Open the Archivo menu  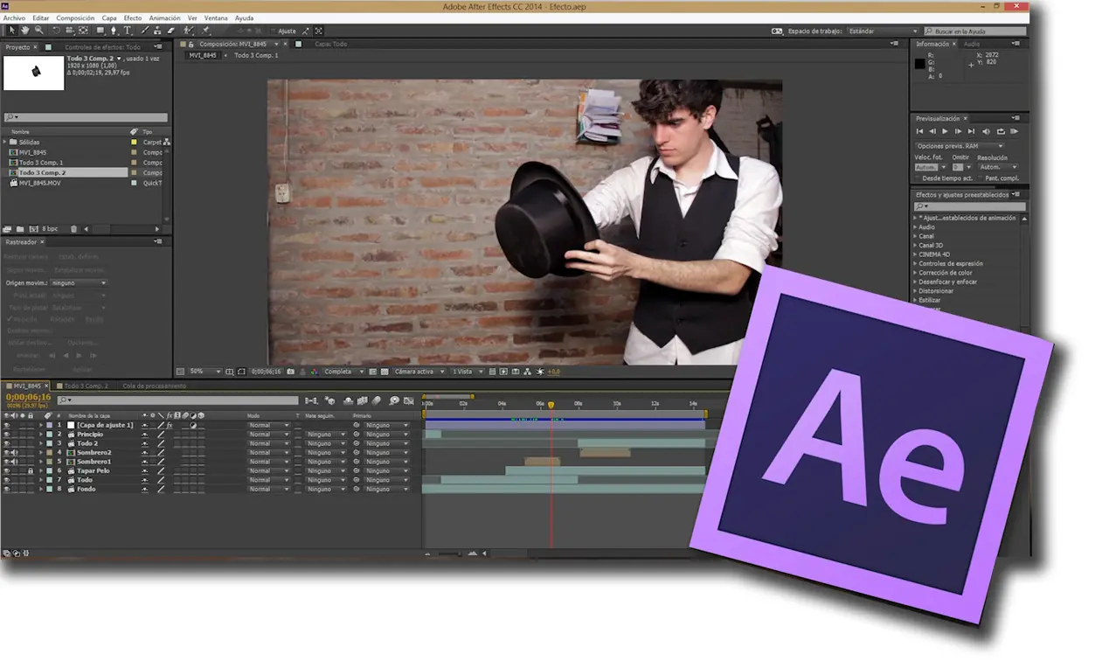(14, 17)
